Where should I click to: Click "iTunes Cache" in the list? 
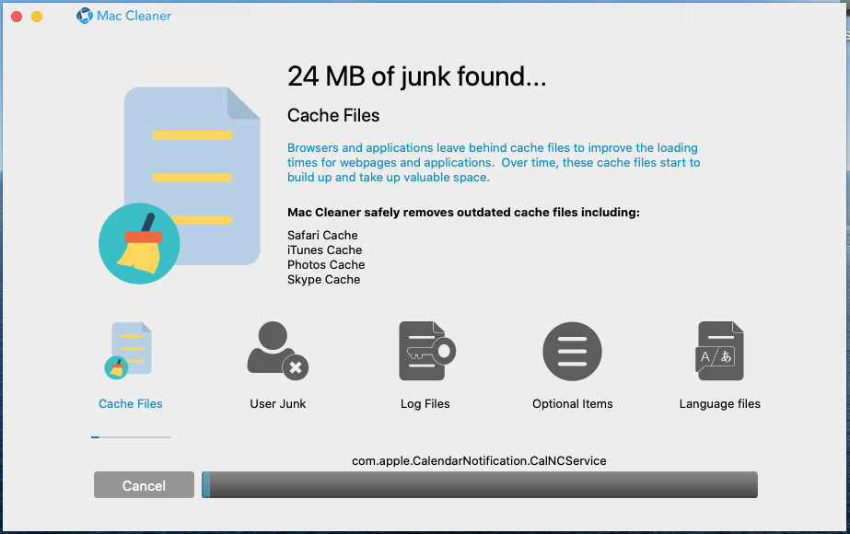[325, 250]
